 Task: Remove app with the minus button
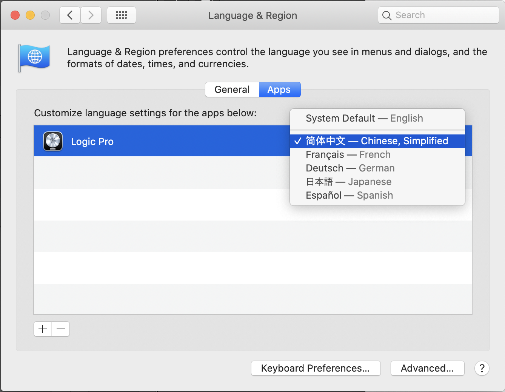click(61, 329)
